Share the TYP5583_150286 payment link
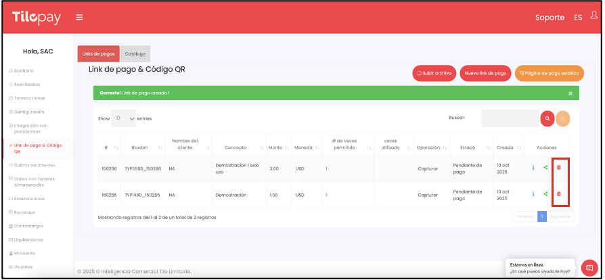Image resolution: width=605 pixels, height=280 pixels. pyautogui.click(x=545, y=167)
